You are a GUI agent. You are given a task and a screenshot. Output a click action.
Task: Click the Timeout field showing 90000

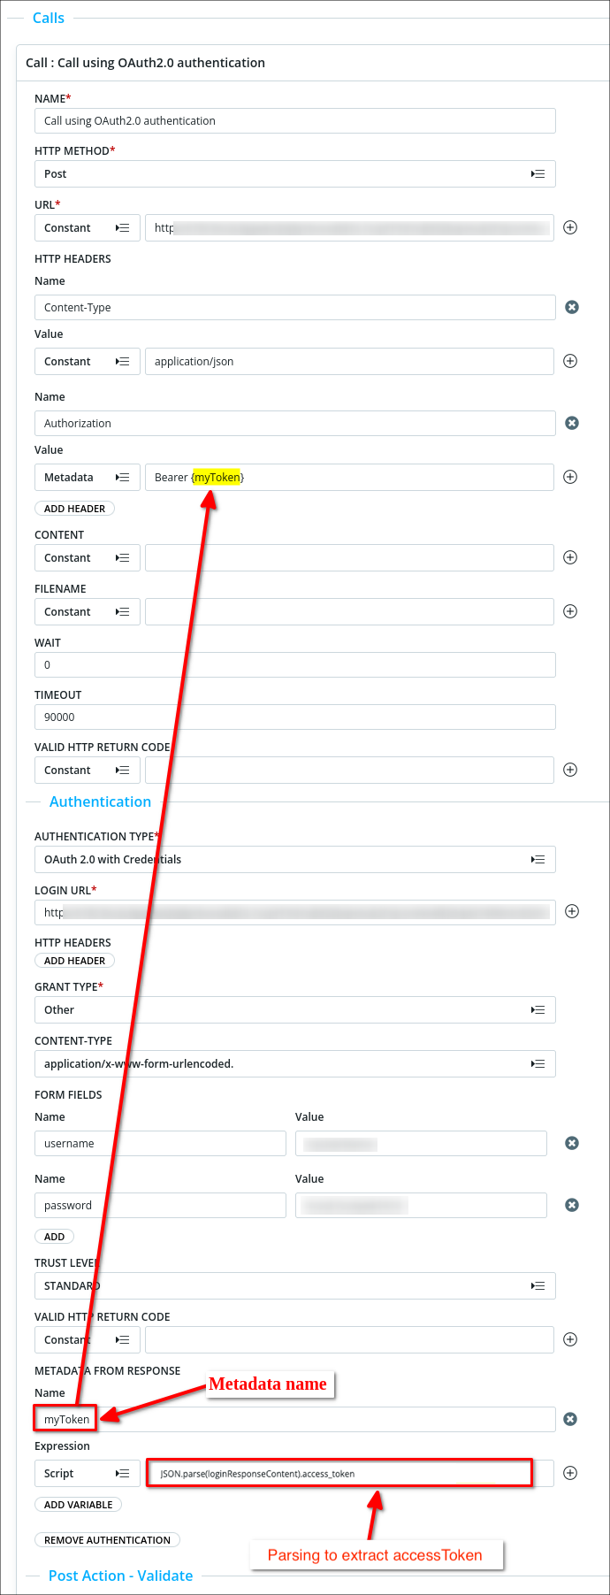[x=294, y=717]
